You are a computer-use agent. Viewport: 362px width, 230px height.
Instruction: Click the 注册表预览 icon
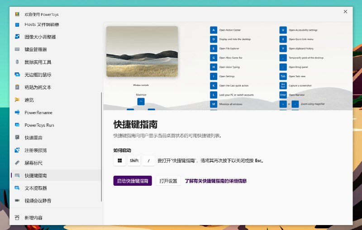pos(17,150)
